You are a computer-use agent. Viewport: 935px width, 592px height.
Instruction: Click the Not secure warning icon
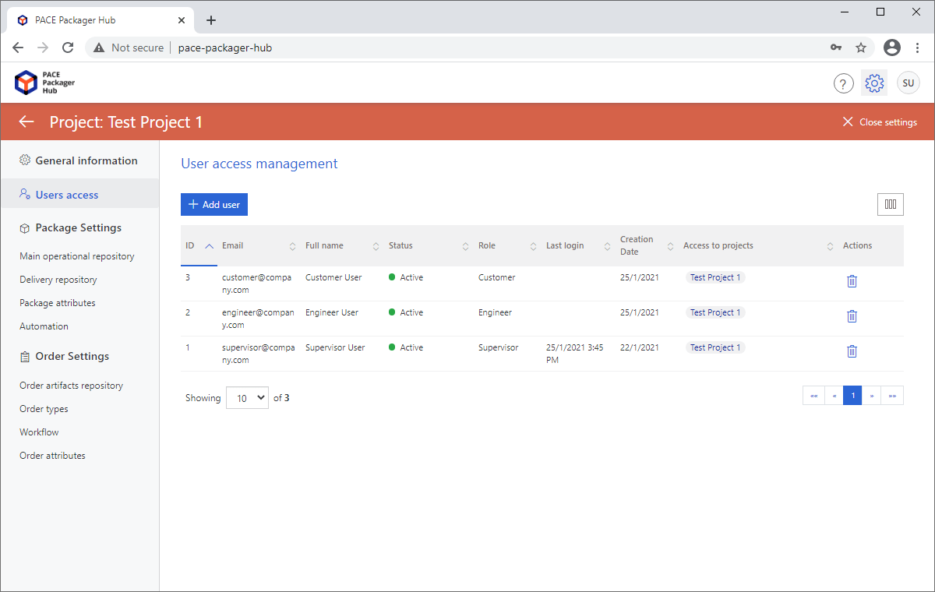coord(99,48)
